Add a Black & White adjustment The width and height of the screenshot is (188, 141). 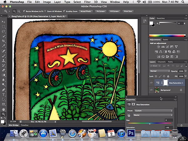[165, 52]
